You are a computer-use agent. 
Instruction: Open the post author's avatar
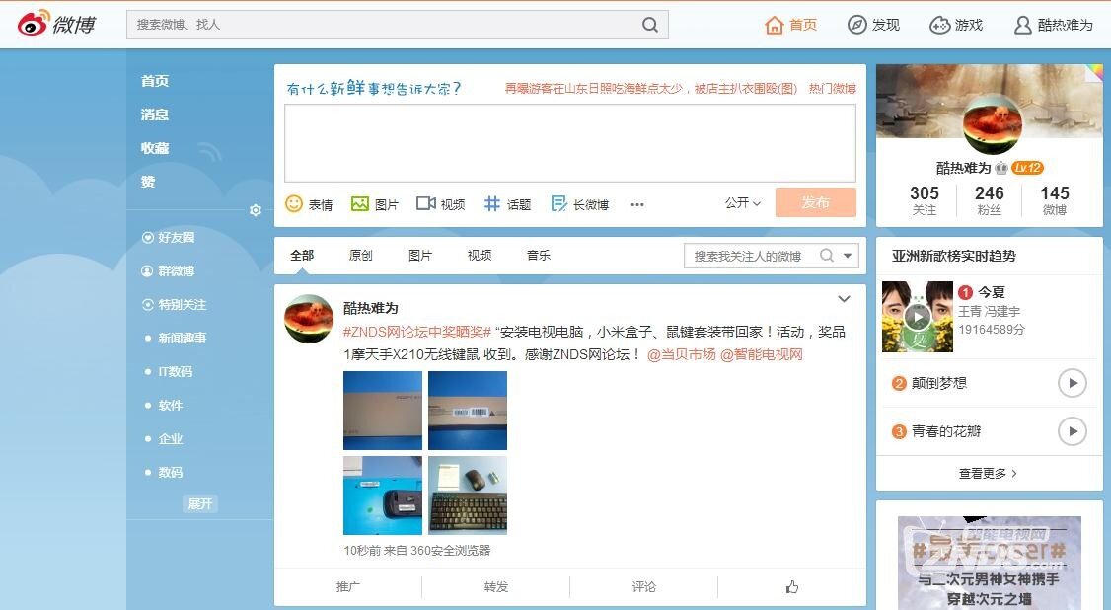point(309,319)
